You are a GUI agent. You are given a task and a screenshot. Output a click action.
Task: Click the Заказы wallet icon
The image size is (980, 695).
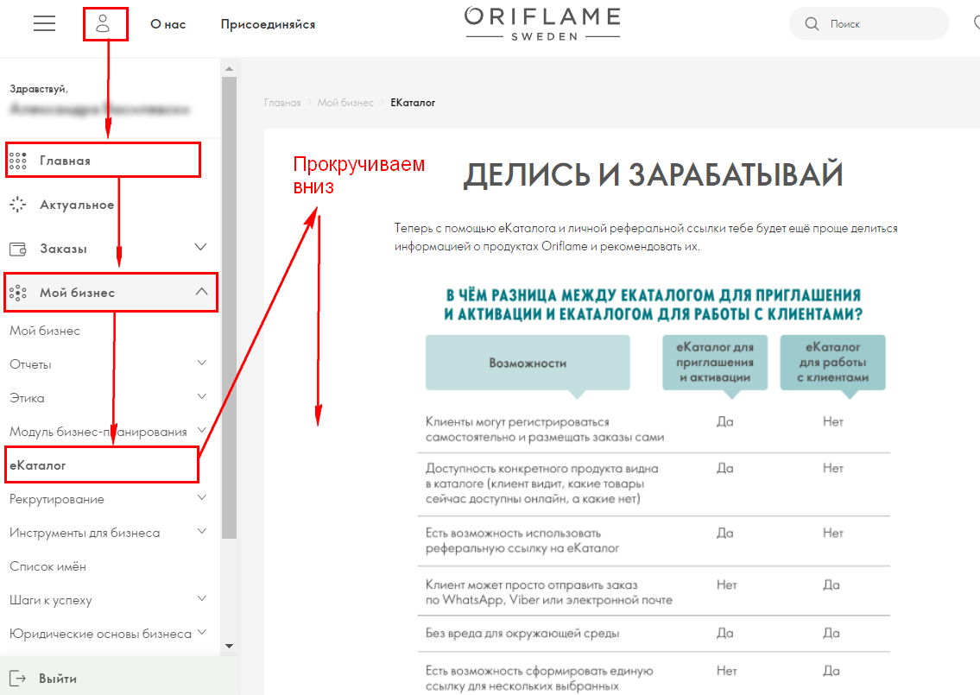17,249
